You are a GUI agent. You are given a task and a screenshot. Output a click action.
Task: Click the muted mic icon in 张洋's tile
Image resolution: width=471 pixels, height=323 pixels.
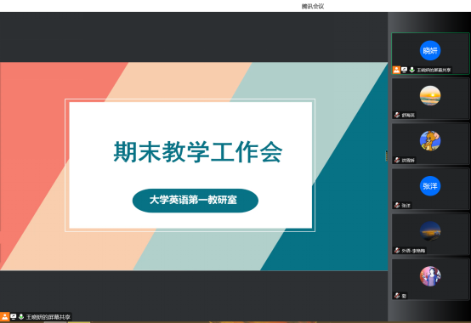397,205
